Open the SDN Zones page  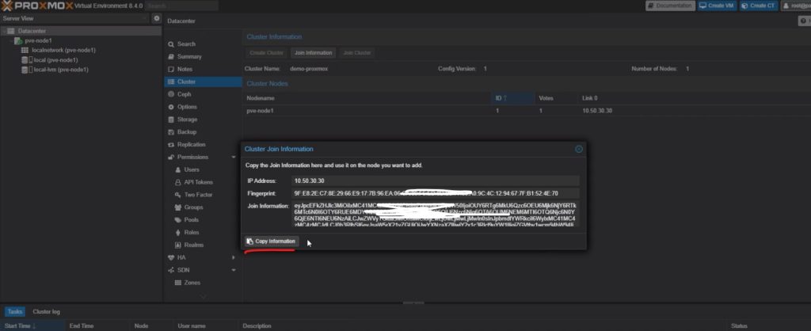[x=192, y=283]
